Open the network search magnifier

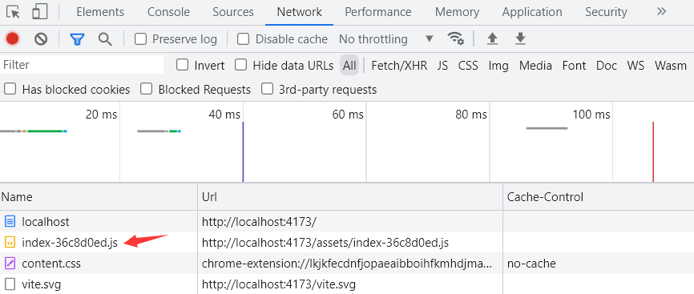tap(105, 39)
